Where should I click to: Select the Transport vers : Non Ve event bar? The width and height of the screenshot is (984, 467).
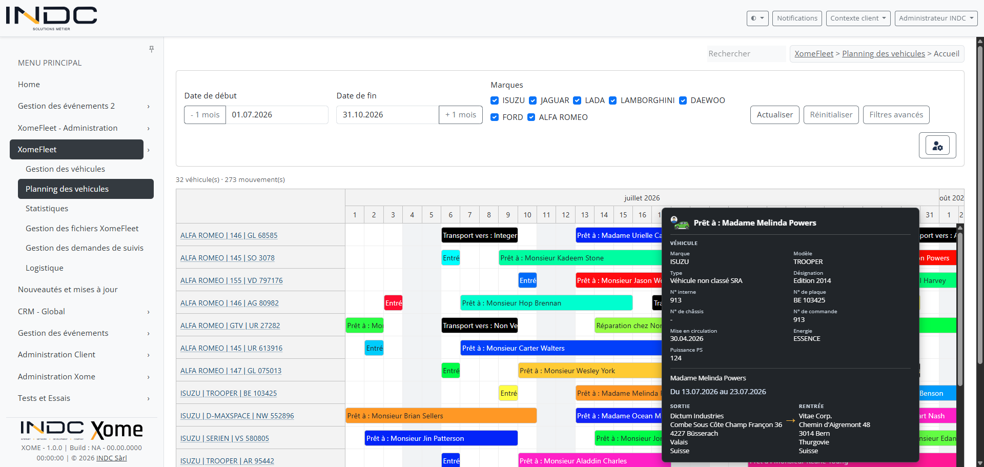480,326
